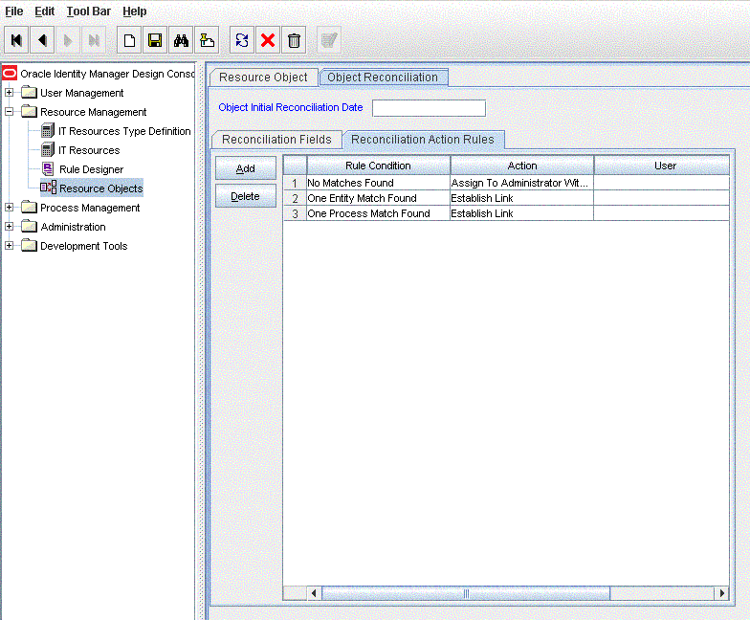Click the trash can toolbar icon
This screenshot has width=750, height=620.
(294, 40)
